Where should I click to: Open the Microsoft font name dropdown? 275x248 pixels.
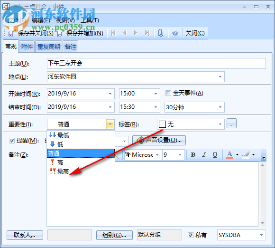(x=157, y=155)
